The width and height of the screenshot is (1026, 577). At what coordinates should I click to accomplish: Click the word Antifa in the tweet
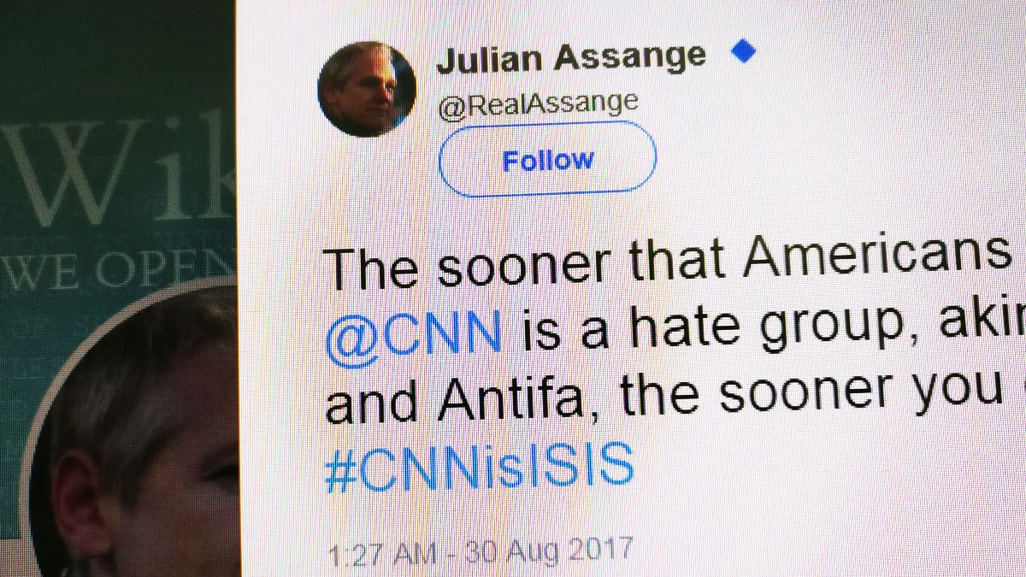(516, 398)
